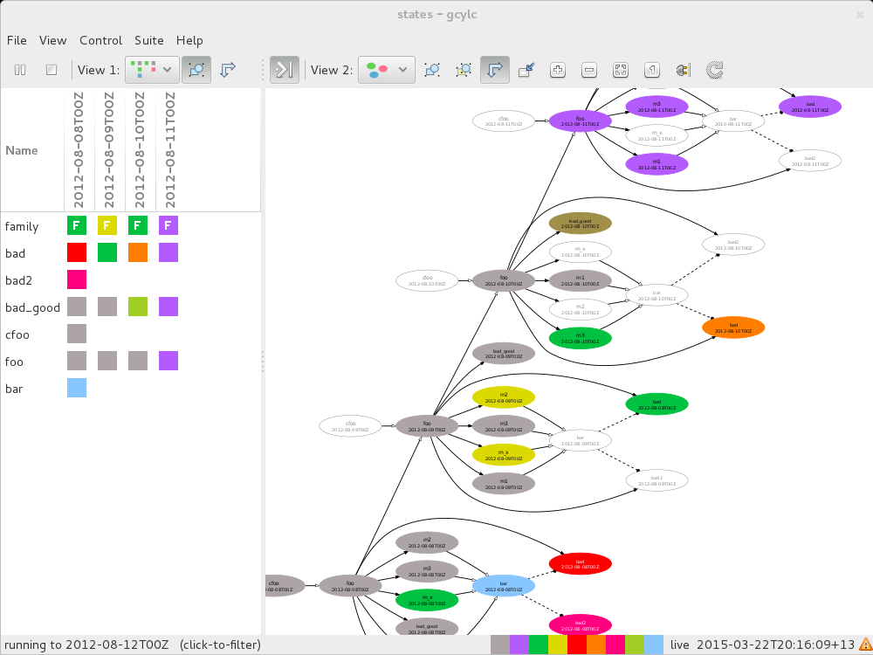
Task: Click the 2012-08-10T00Z column header
Action: tap(140, 150)
